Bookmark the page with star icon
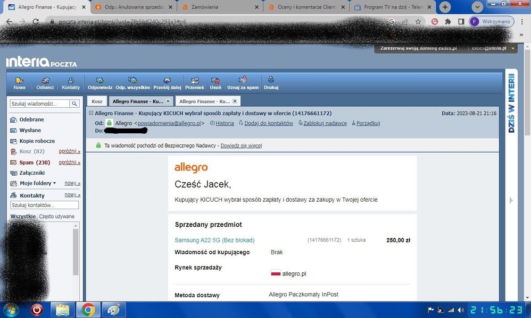This screenshot has width=531, height=318. [418, 22]
